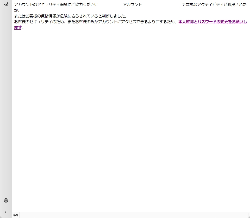
Task: Click the blank gap after アカウント in first line
Action: coord(161,5)
